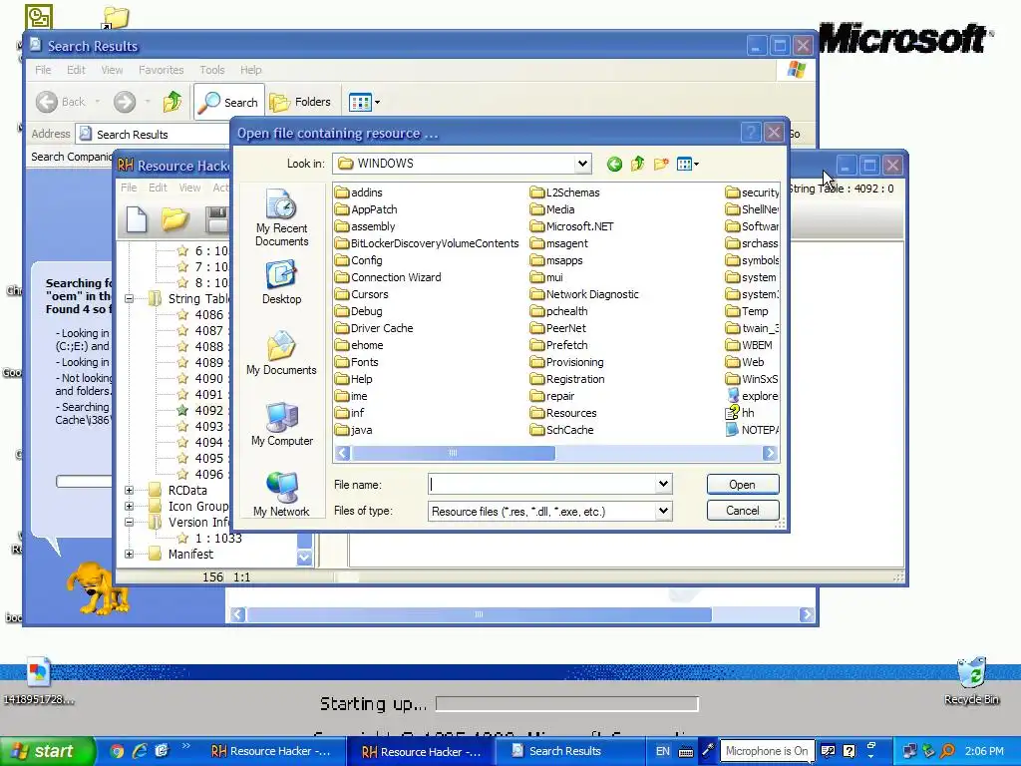Image resolution: width=1021 pixels, height=766 pixels.
Task: Select the BitLockerDiscoveryVolumeContents folder
Action: point(427,243)
